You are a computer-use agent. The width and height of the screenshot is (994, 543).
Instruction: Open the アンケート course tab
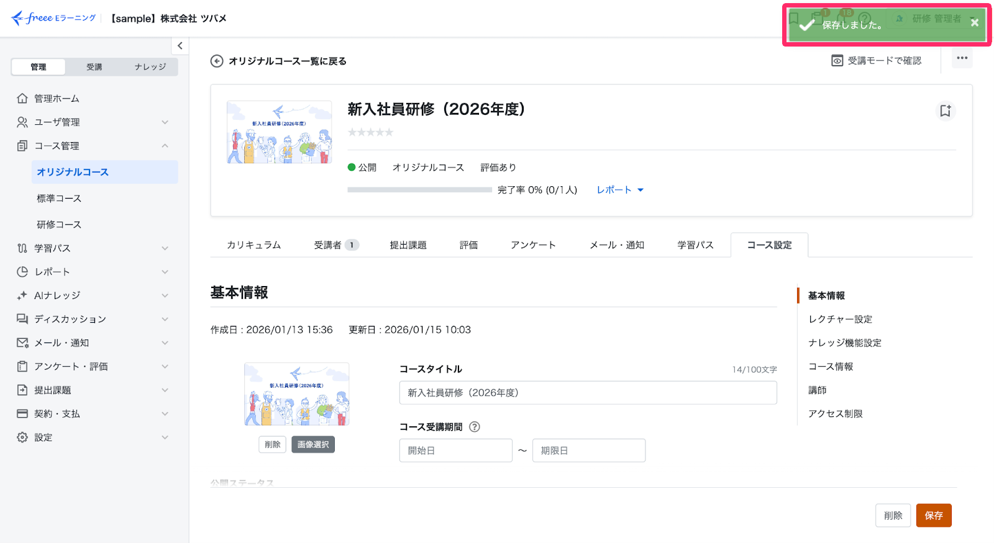[533, 245]
